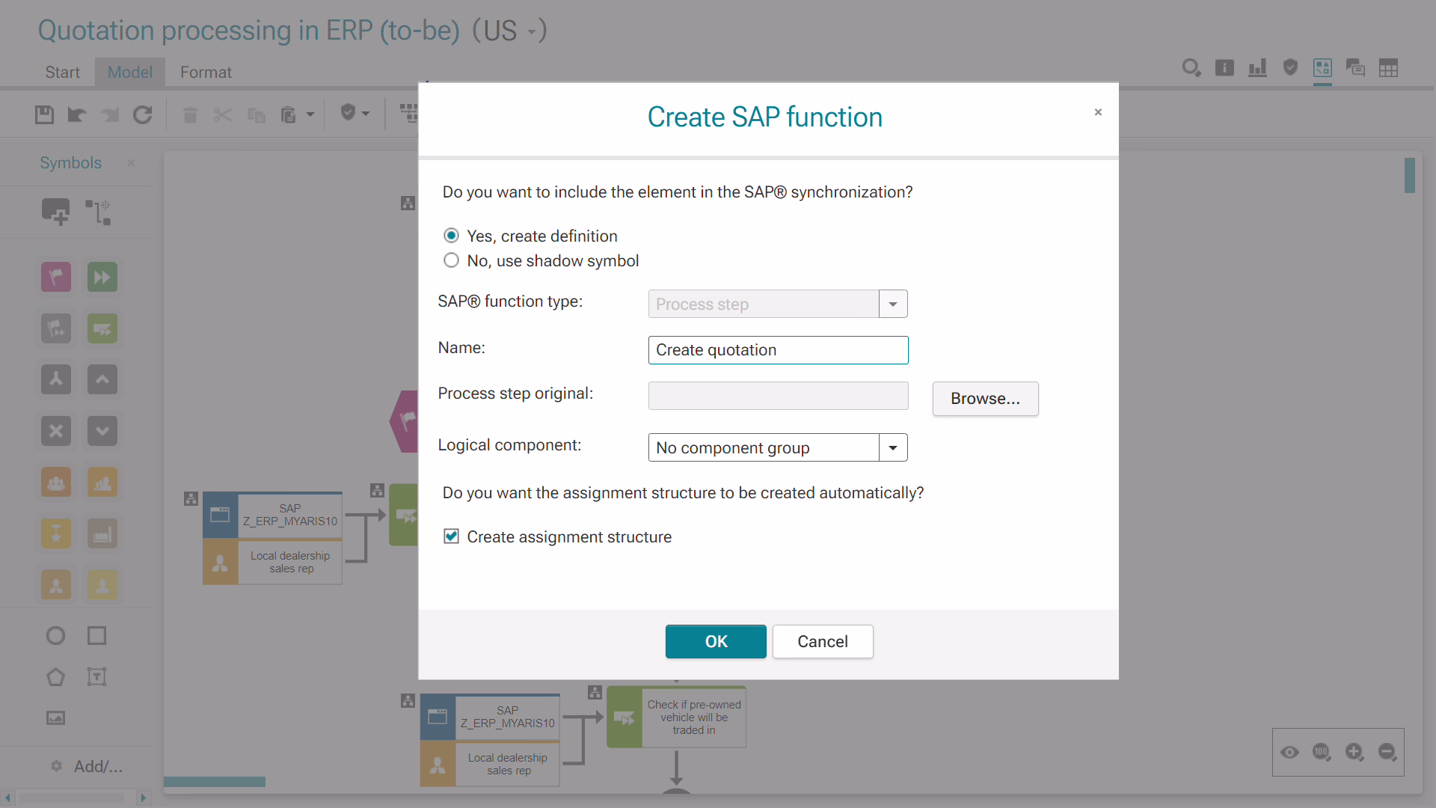Uncheck 'Create assignment structure' checkbox

pos(451,536)
